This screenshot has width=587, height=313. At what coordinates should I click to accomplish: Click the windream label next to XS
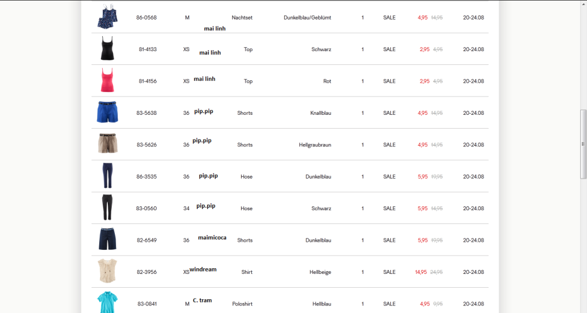click(x=203, y=269)
